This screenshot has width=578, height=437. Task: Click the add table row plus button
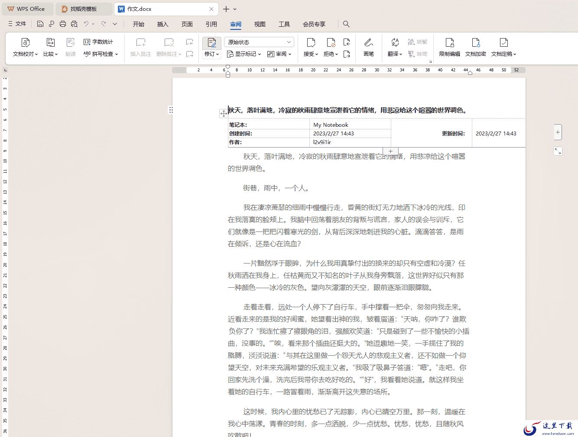tap(390, 151)
